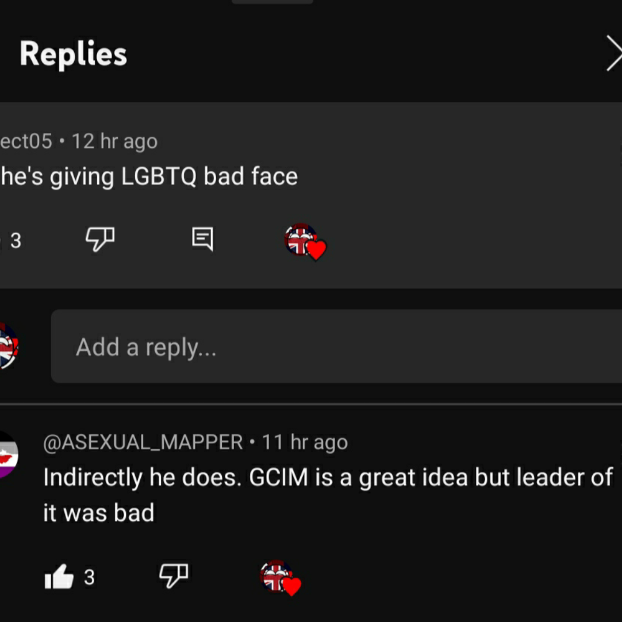Close the Replies panel with the X
This screenshot has height=622, width=622.
pos(614,54)
